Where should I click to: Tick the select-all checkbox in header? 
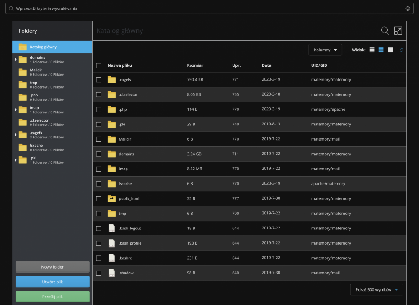pos(99,65)
